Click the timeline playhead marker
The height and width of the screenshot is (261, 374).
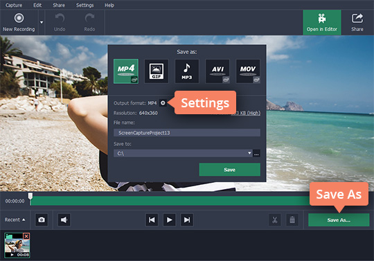[x=30, y=197]
